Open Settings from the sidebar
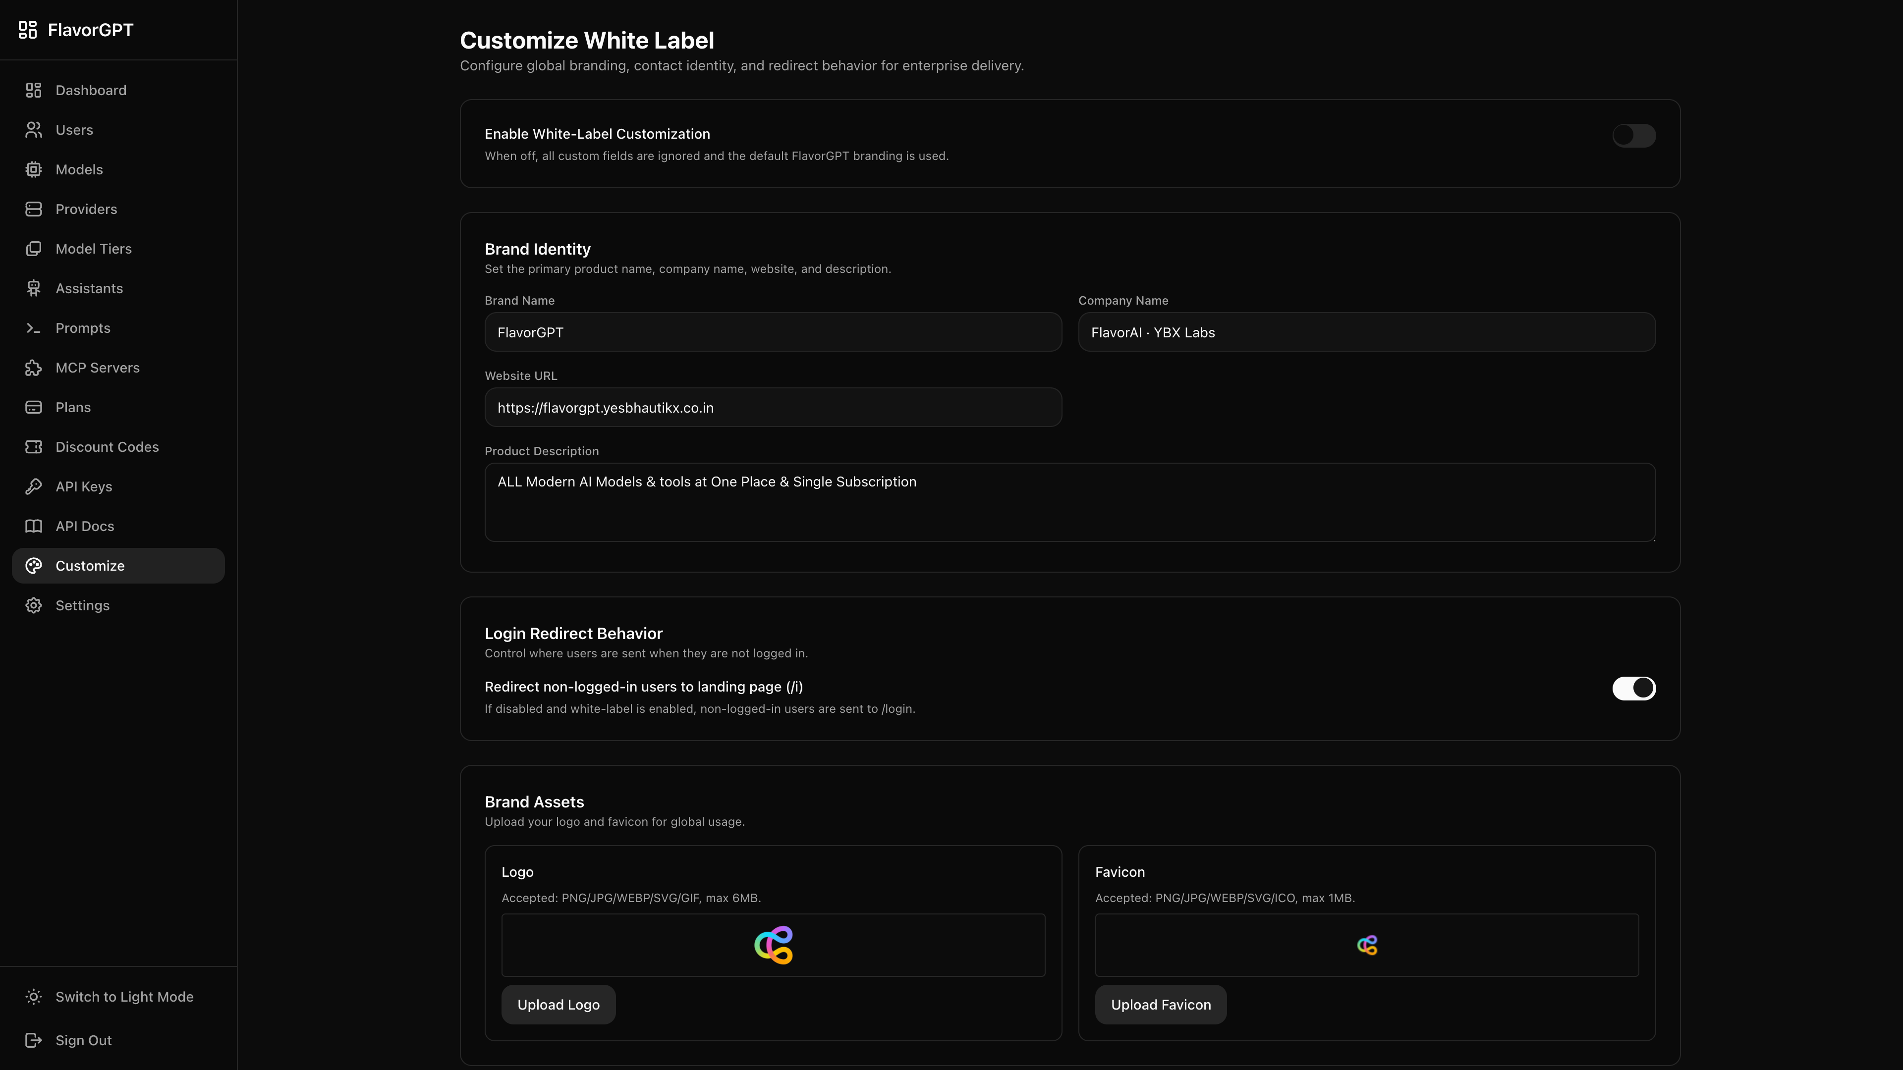The image size is (1903, 1070). pyautogui.click(x=118, y=605)
